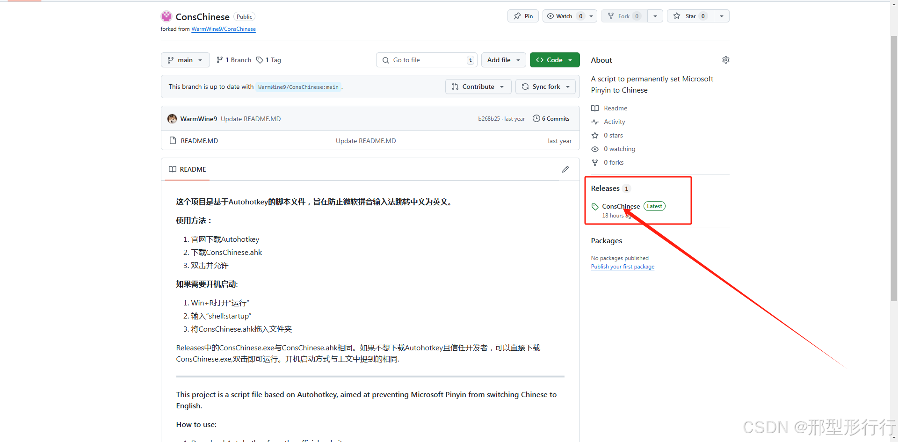Click the Watch button
Screen dimensions: 898x442
pos(564,16)
